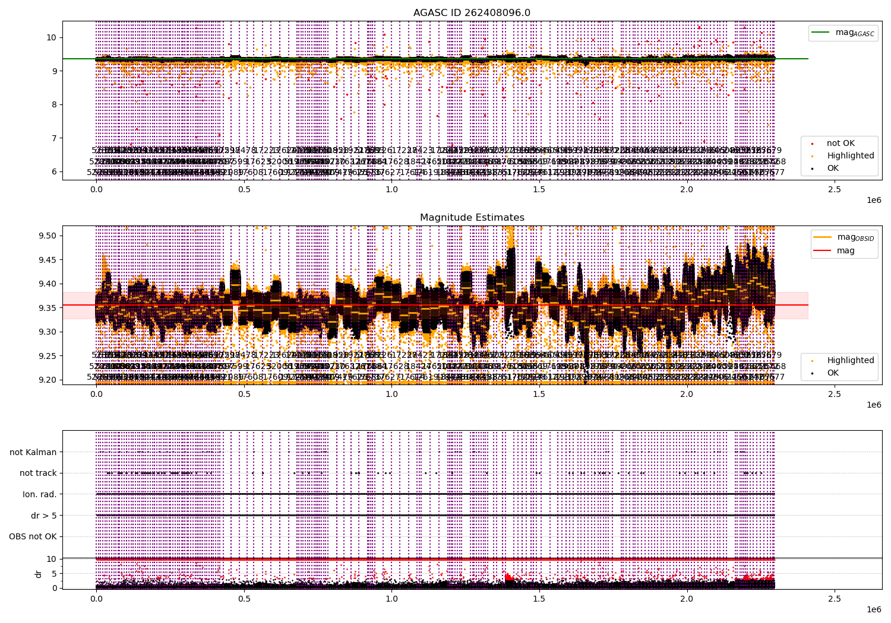Select the mag AGASC legend label
This screenshot has width=891, height=623.
[855, 33]
